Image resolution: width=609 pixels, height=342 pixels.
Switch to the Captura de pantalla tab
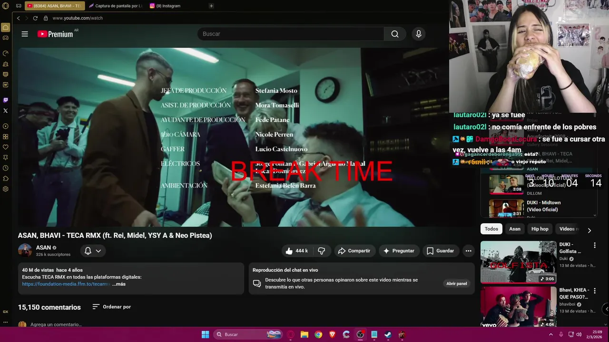(x=116, y=6)
